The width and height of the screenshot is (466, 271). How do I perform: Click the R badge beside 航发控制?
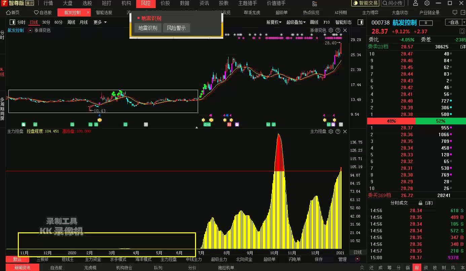(426, 23)
